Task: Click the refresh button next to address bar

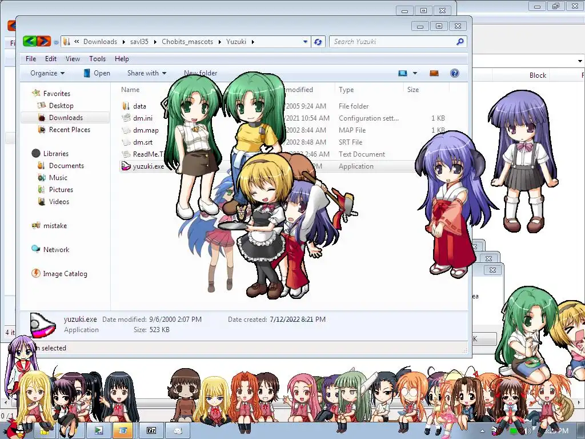Action: click(x=318, y=42)
